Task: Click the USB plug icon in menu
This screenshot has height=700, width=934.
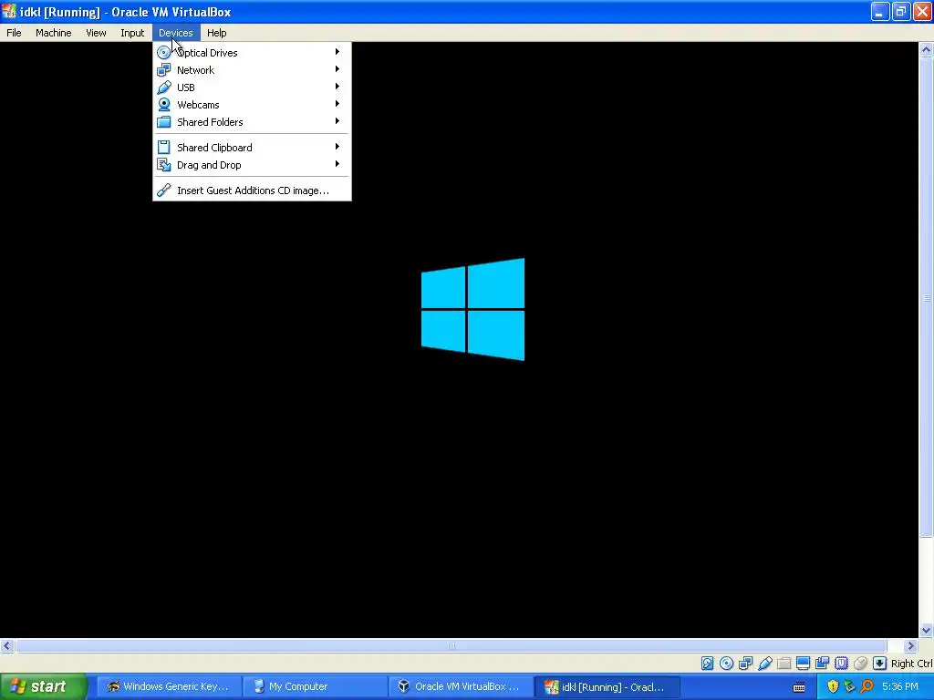Action: point(164,87)
